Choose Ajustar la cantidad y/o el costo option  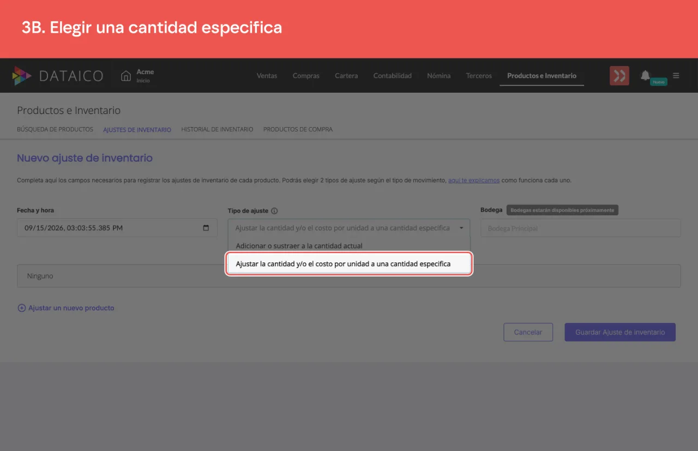click(349, 264)
